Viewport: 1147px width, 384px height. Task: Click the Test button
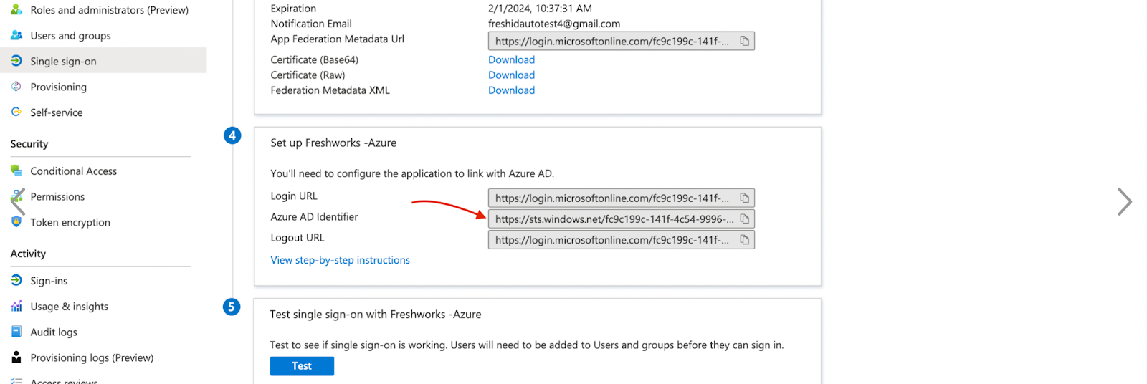(x=302, y=366)
